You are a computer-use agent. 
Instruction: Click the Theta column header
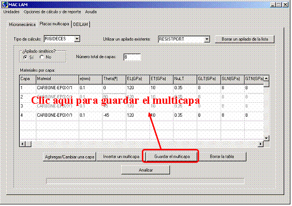pos(114,79)
